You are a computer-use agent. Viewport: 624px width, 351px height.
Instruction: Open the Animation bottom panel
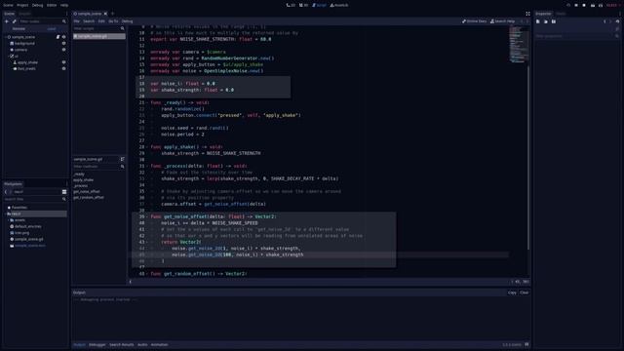coord(160,344)
